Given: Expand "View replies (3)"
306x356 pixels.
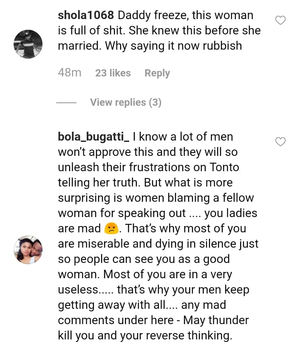Looking at the screenshot, I should click(125, 102).
